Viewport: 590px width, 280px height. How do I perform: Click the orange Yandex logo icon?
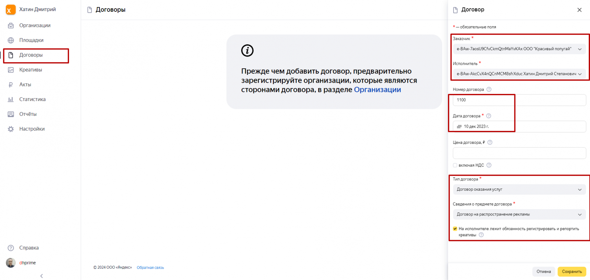click(11, 10)
